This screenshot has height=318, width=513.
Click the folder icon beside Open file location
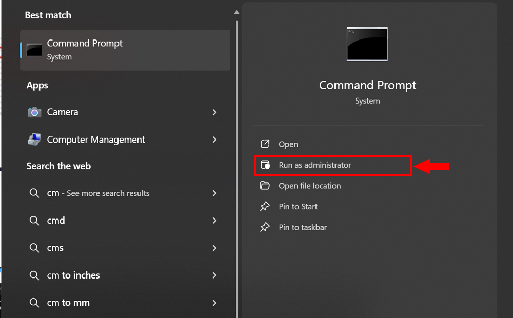click(x=265, y=186)
